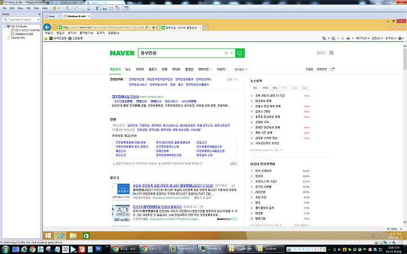Open the snapshot manager icon in VMware toolbar
The width and height of the screenshot is (407, 254).
click(89, 8)
